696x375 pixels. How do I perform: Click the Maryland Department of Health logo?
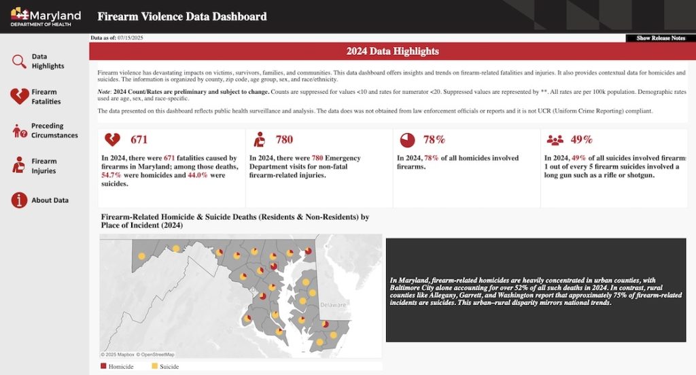(x=46, y=17)
